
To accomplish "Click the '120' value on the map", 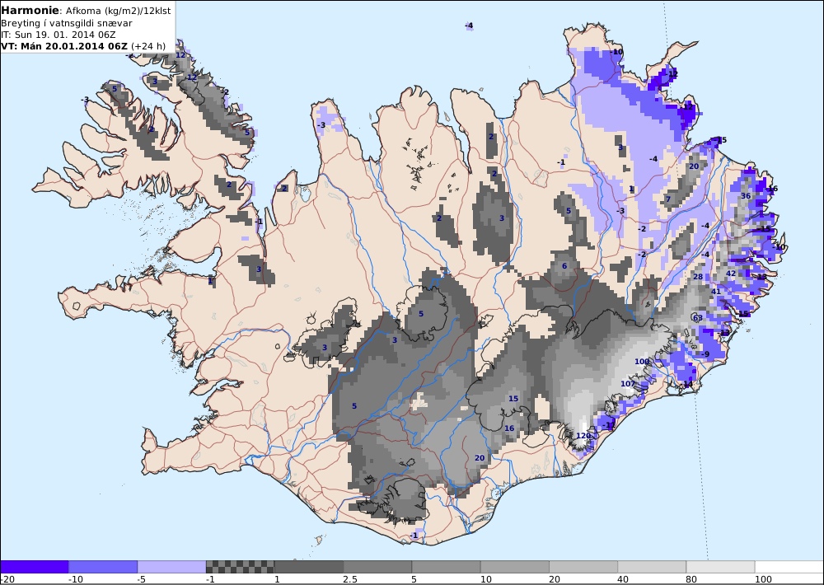I will [x=583, y=436].
